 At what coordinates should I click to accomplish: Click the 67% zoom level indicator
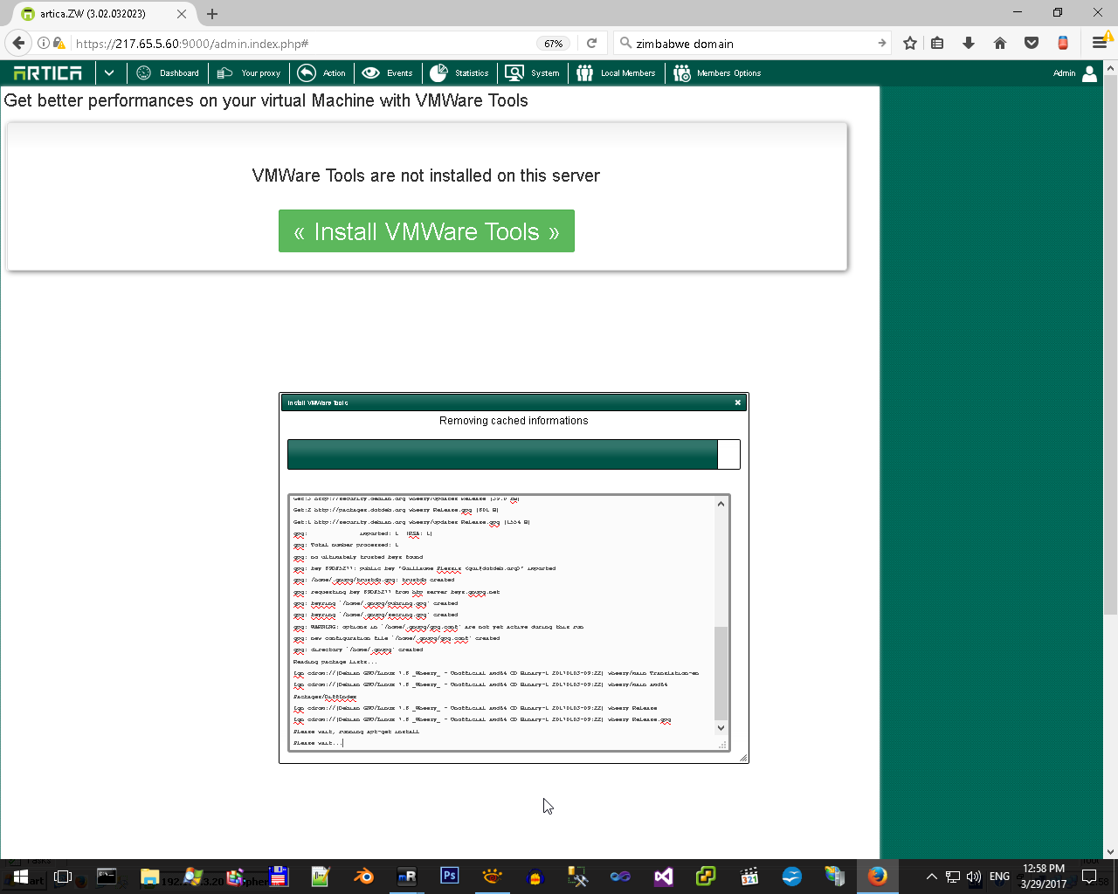click(x=554, y=44)
